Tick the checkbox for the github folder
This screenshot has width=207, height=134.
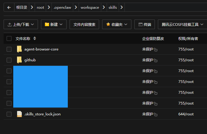9,60
